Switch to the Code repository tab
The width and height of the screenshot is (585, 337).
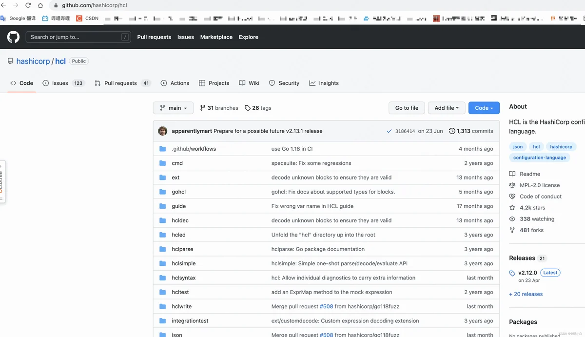click(22, 83)
